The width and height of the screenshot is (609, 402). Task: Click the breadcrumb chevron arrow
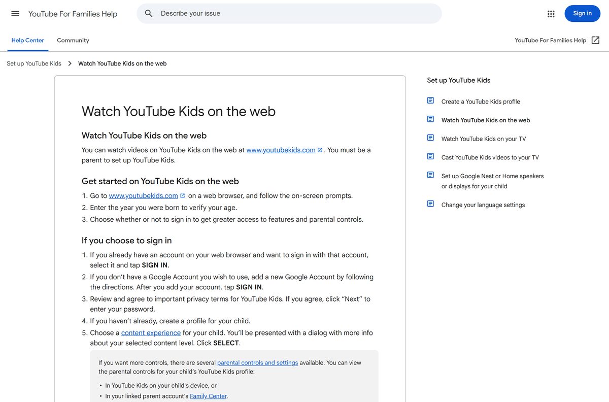coord(70,63)
